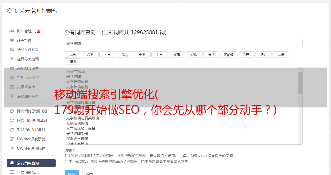Click the 公有词库查询 page heading

pyautogui.click(x=80, y=32)
